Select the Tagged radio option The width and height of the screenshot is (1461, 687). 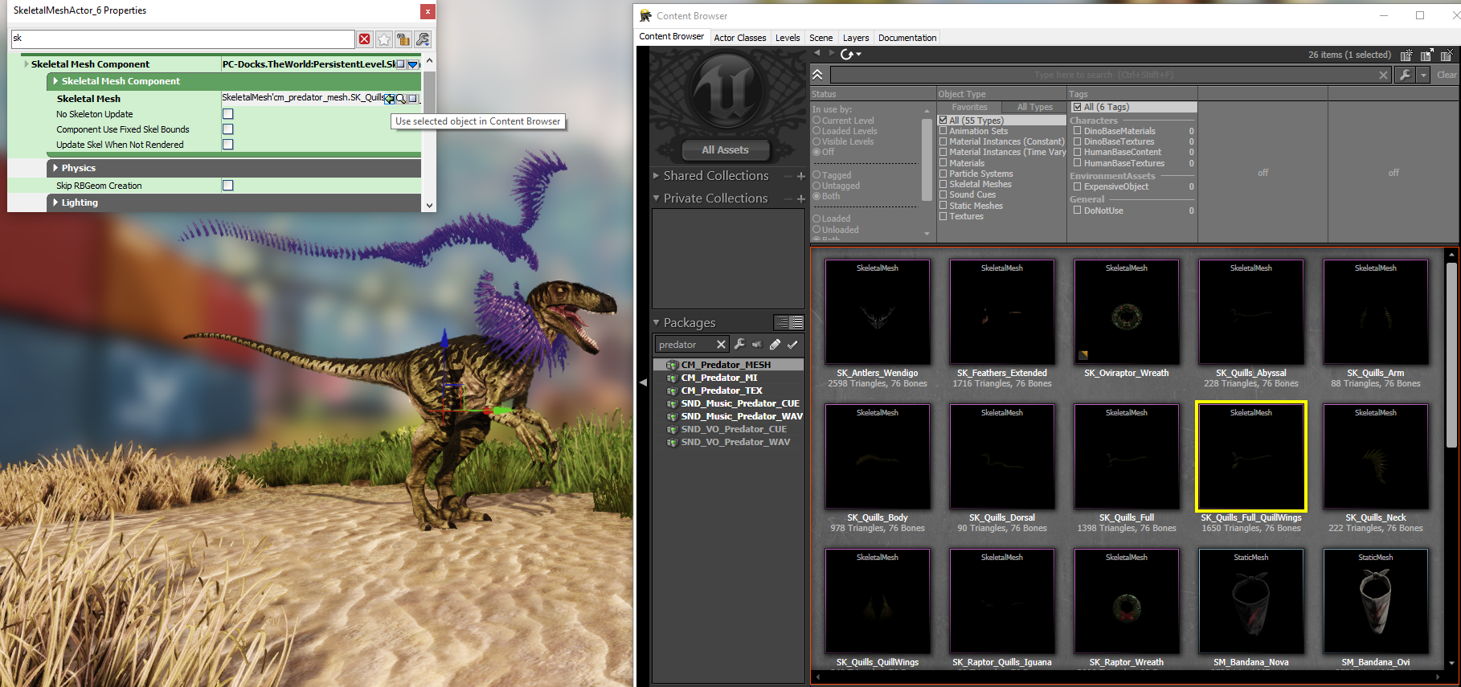coord(816,175)
